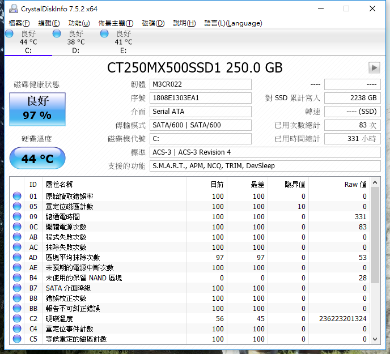
Task: Click the rotation rate value ---- (SSD)
Action: 353,112
